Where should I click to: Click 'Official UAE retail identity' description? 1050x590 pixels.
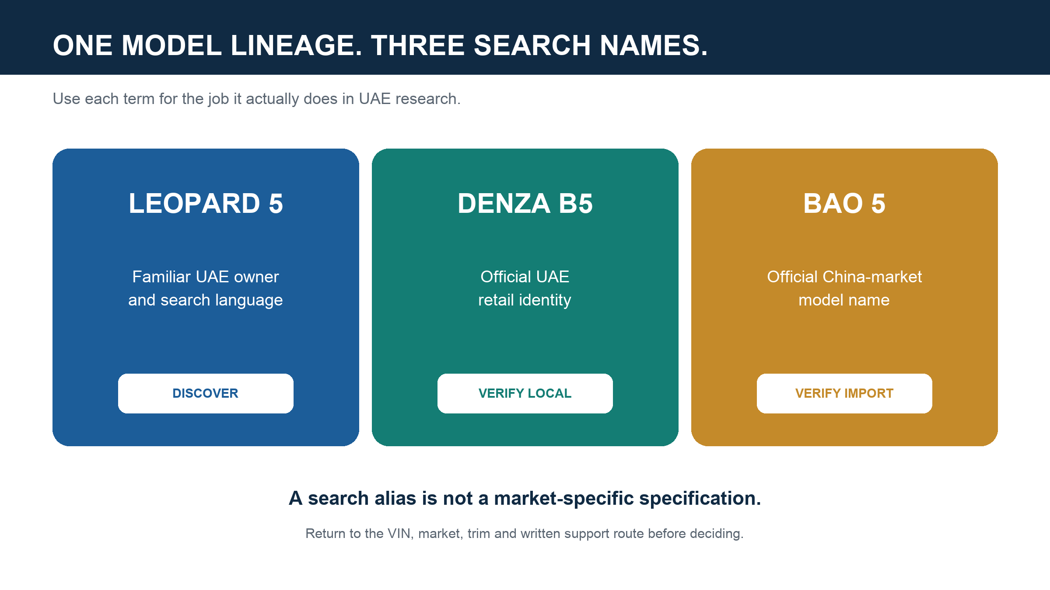pyautogui.click(x=525, y=288)
